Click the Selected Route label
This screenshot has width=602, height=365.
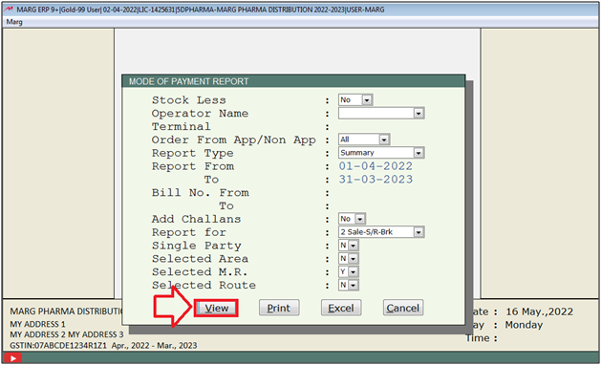[204, 285]
